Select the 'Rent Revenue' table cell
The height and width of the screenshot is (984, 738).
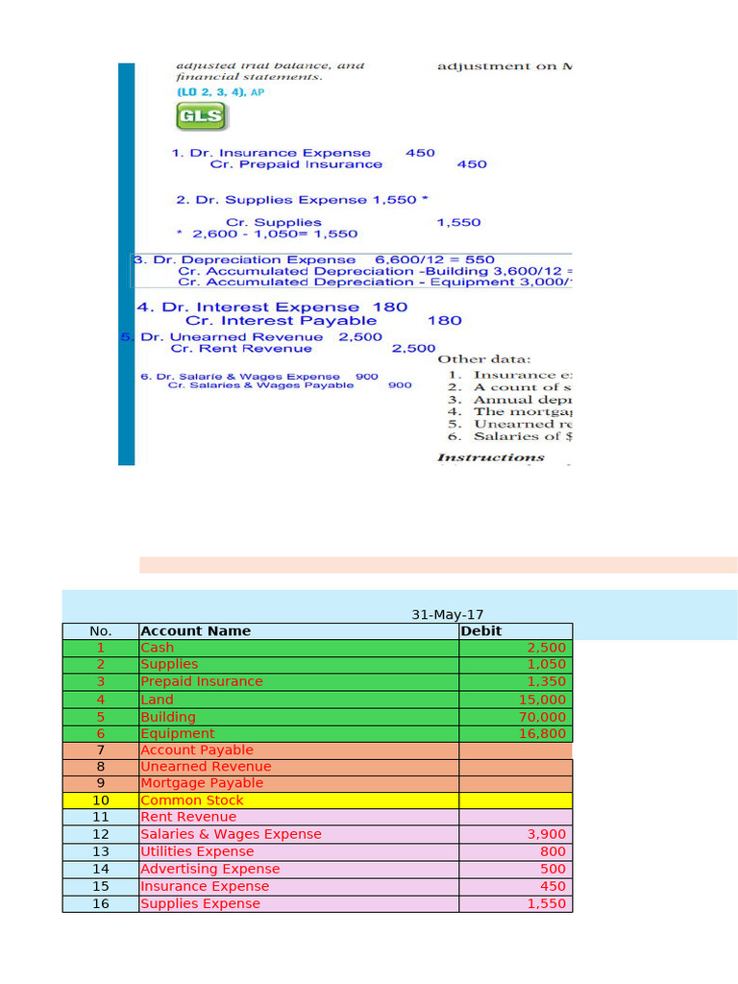(299, 817)
